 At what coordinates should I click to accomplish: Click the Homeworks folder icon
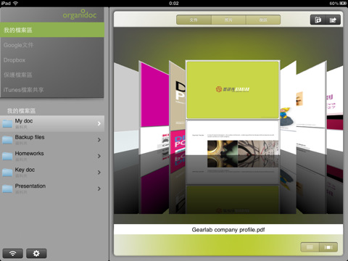pyautogui.click(x=7, y=156)
